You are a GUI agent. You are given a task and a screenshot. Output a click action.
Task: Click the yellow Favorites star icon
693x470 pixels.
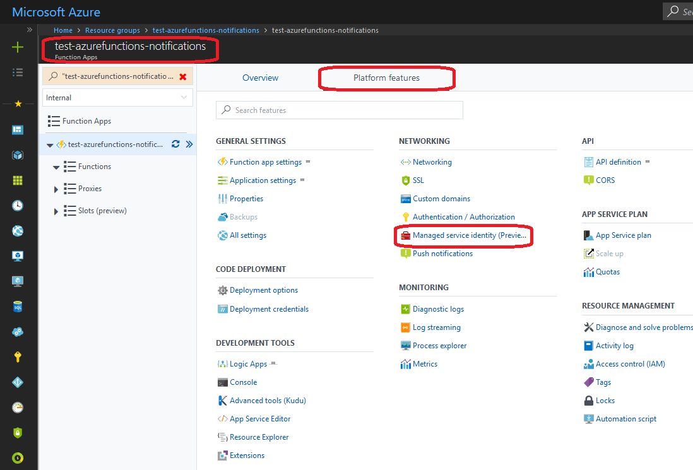coord(18,103)
